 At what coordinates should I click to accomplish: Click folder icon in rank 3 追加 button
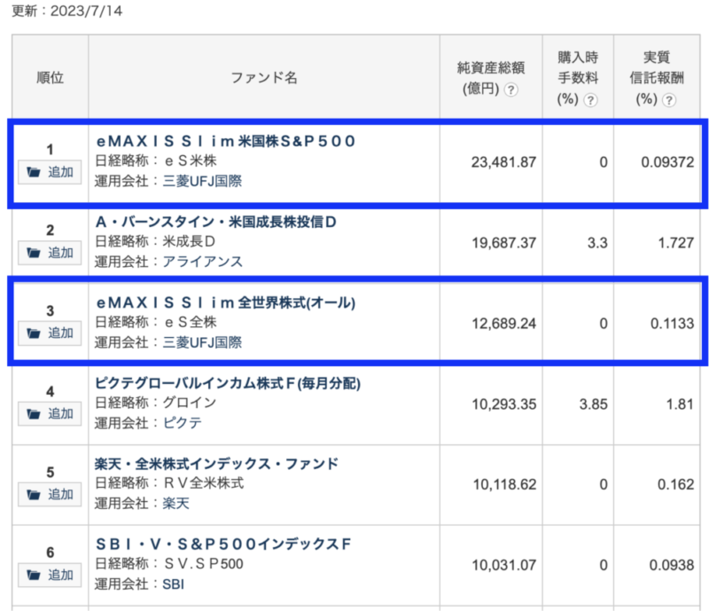[x=34, y=333]
